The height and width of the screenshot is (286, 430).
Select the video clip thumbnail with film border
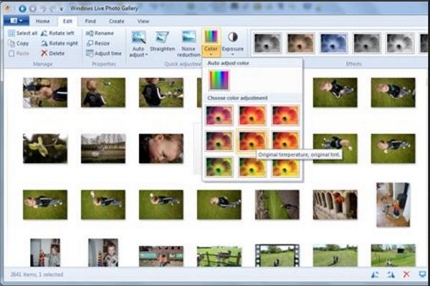click(277, 255)
